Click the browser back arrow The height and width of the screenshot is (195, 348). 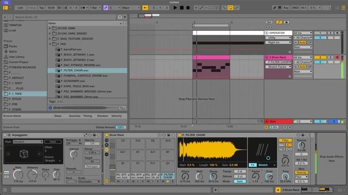pyautogui.click(x=5, y=17)
